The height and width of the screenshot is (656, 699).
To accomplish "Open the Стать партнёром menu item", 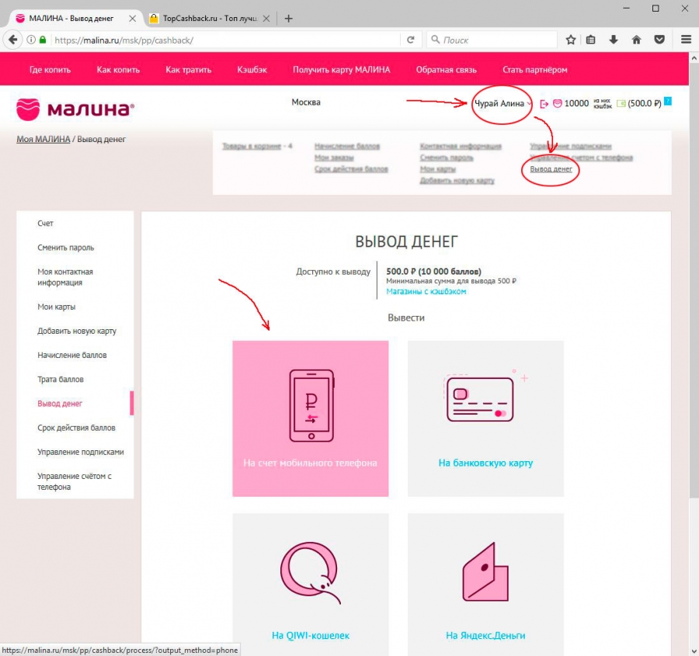I will click(535, 70).
